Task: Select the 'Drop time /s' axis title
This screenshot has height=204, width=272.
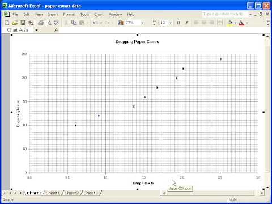Action: pos(143,183)
